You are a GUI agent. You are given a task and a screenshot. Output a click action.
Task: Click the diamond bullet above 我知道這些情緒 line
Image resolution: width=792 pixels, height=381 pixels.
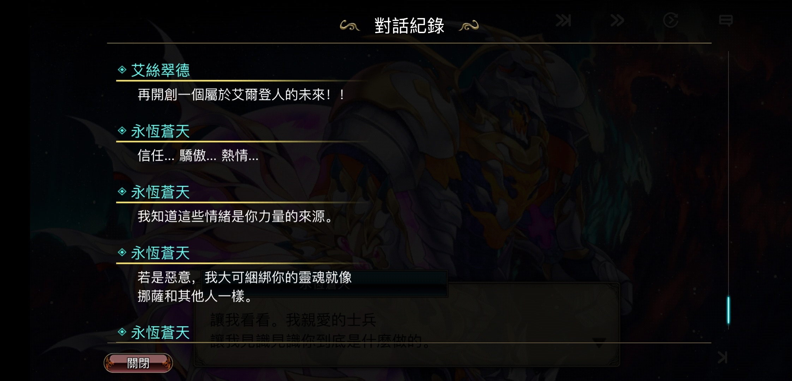(122, 192)
